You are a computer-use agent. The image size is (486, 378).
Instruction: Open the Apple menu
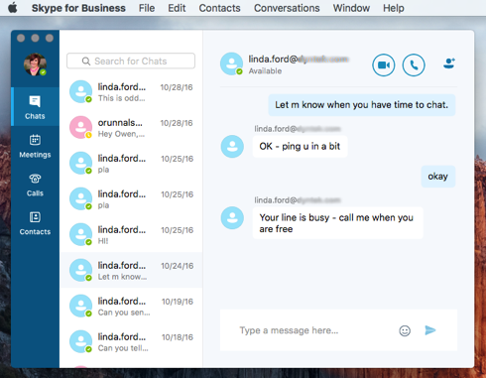13,8
